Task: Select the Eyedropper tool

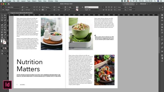Action: click(x=5, y=35)
